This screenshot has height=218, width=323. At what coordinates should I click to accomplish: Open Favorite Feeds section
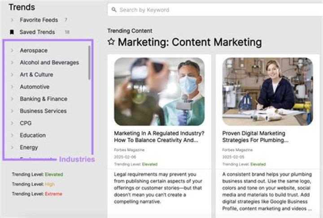click(39, 20)
